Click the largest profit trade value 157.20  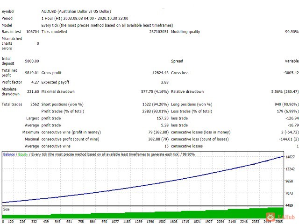pyautogui.click(x=163, y=118)
